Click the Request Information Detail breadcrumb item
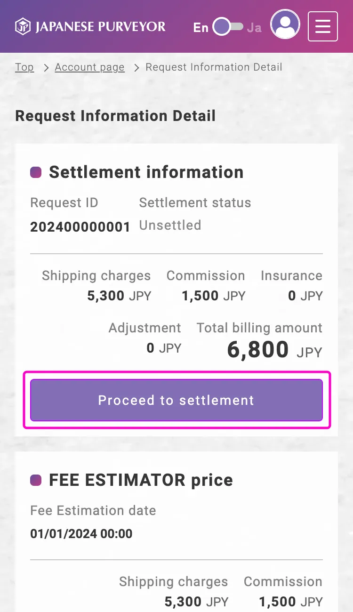Viewport: 353px width, 612px height. 214,67
